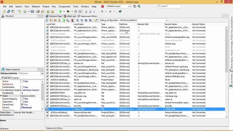This screenshot has width=233, height=131.
Task: Click the Name property value SQLQueryDelete field
Action: [x=31, y=96]
